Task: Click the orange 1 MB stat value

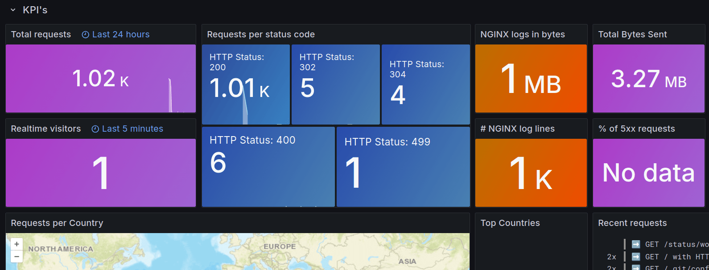Action: (531, 79)
